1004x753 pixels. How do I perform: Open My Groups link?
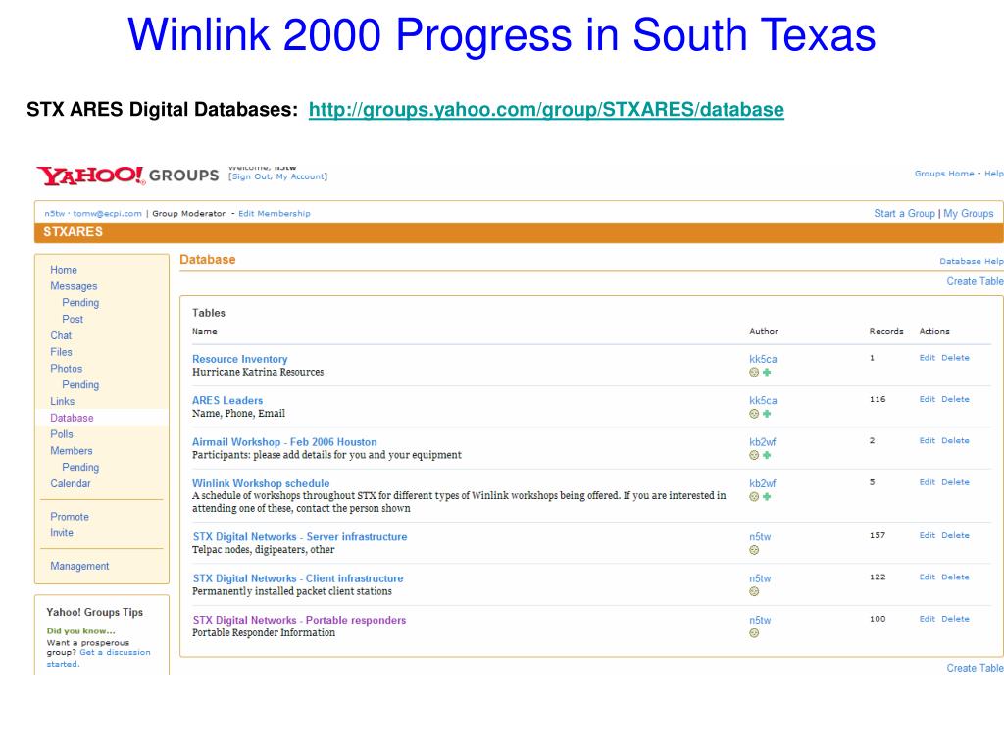(x=968, y=213)
